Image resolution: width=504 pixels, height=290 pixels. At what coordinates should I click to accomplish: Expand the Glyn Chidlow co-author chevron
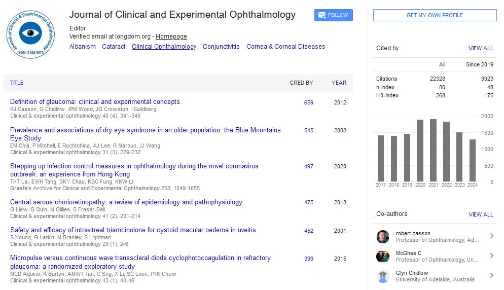pyautogui.click(x=491, y=275)
